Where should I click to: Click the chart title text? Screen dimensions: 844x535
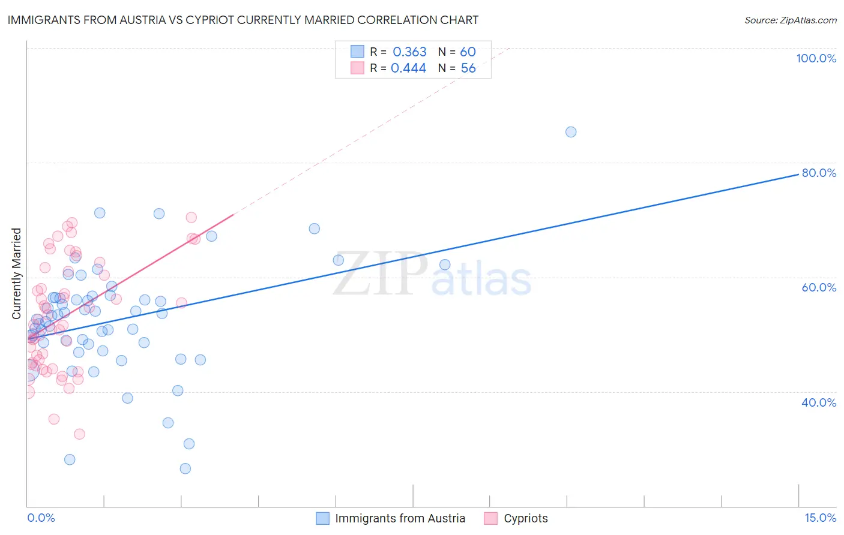[x=243, y=20]
